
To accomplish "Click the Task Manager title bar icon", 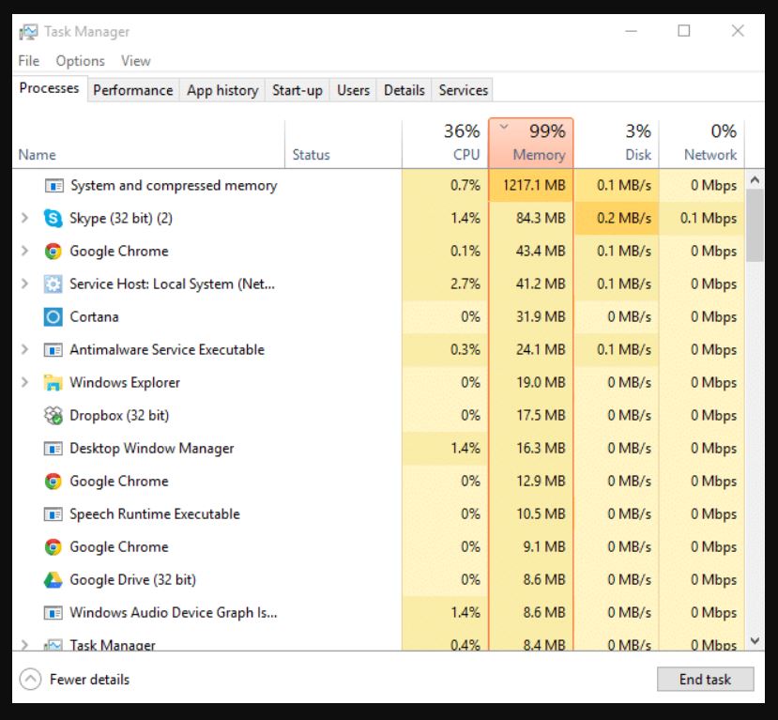I will pos(28,32).
